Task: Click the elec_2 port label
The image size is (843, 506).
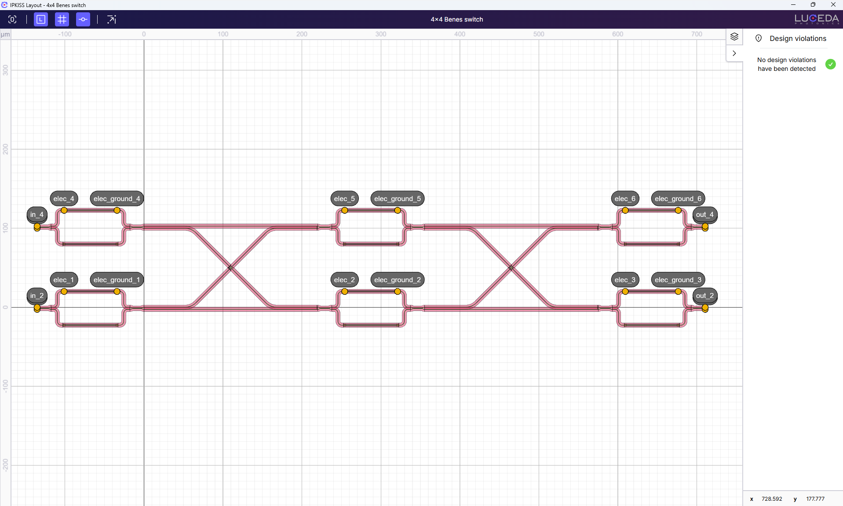Action: point(344,280)
